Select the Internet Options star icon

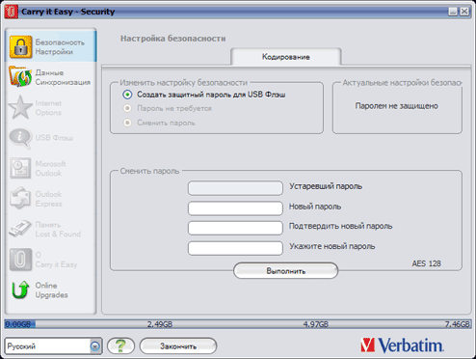tap(20, 107)
